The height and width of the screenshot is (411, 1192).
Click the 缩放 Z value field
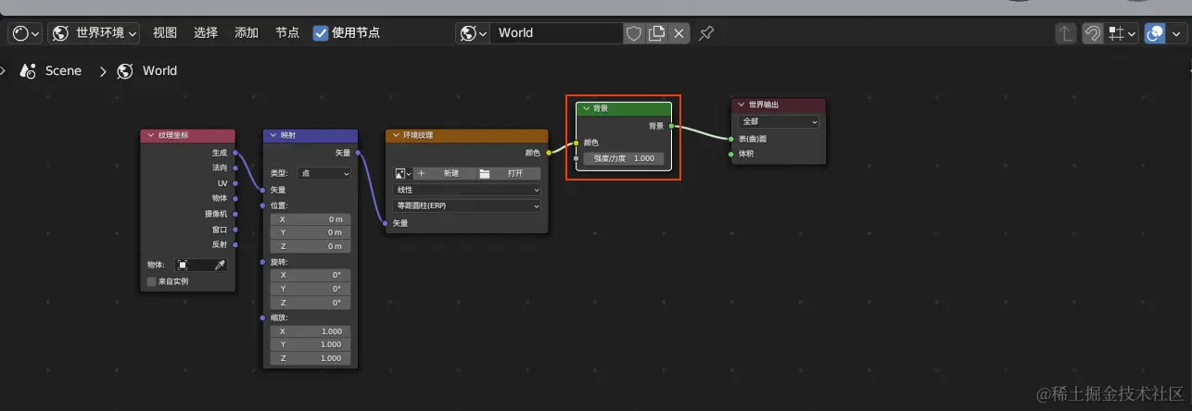[x=310, y=358]
